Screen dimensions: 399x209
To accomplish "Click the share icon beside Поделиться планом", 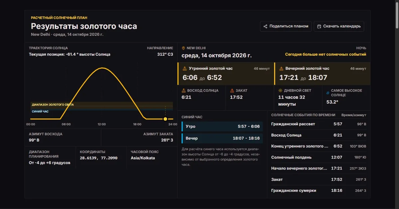I will [265, 27].
